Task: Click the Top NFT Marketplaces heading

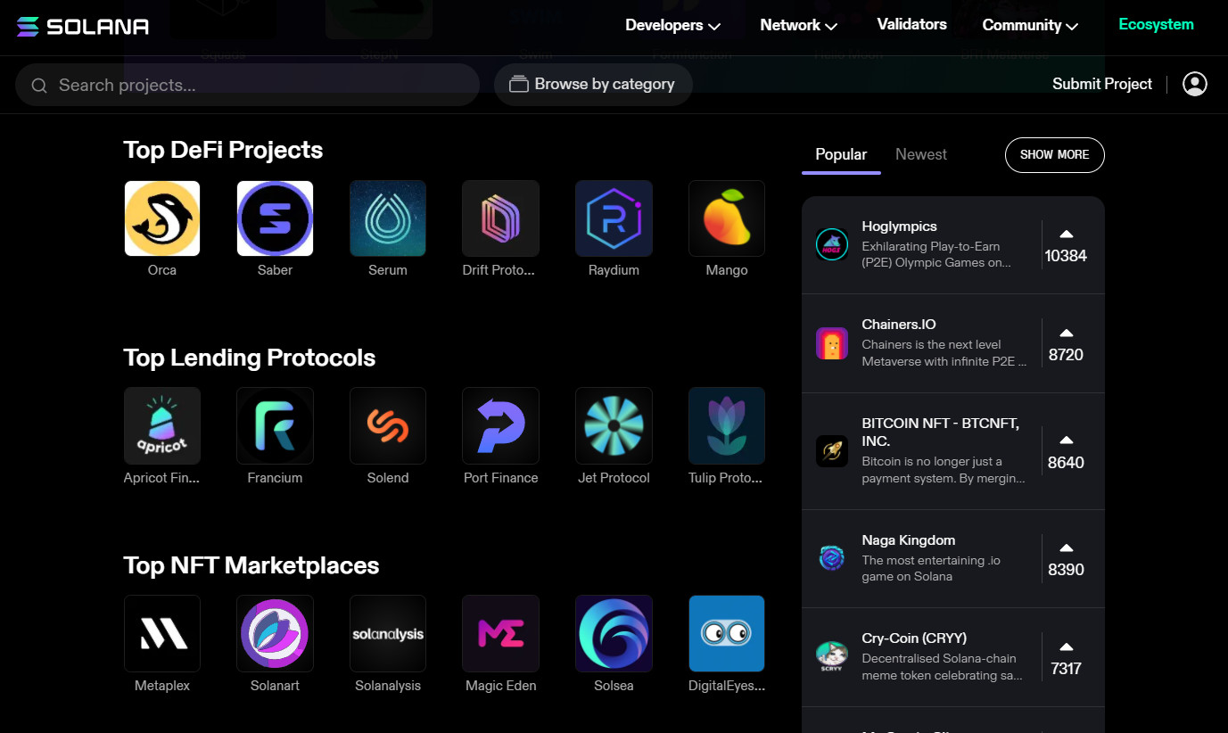Action: [x=251, y=565]
